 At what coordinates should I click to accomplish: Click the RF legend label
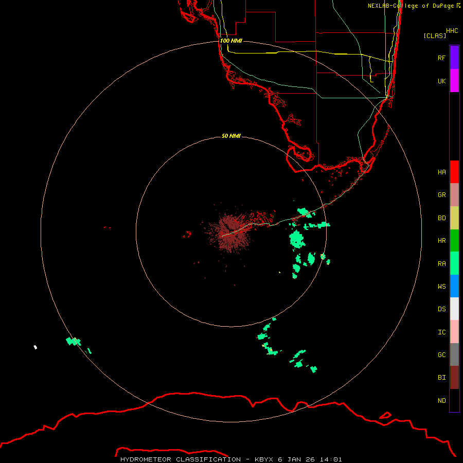441,58
